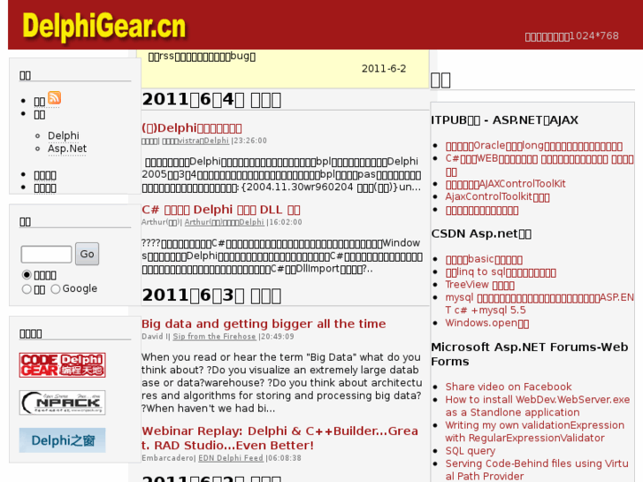Open the AJAXControlToolKit list link

click(x=506, y=184)
